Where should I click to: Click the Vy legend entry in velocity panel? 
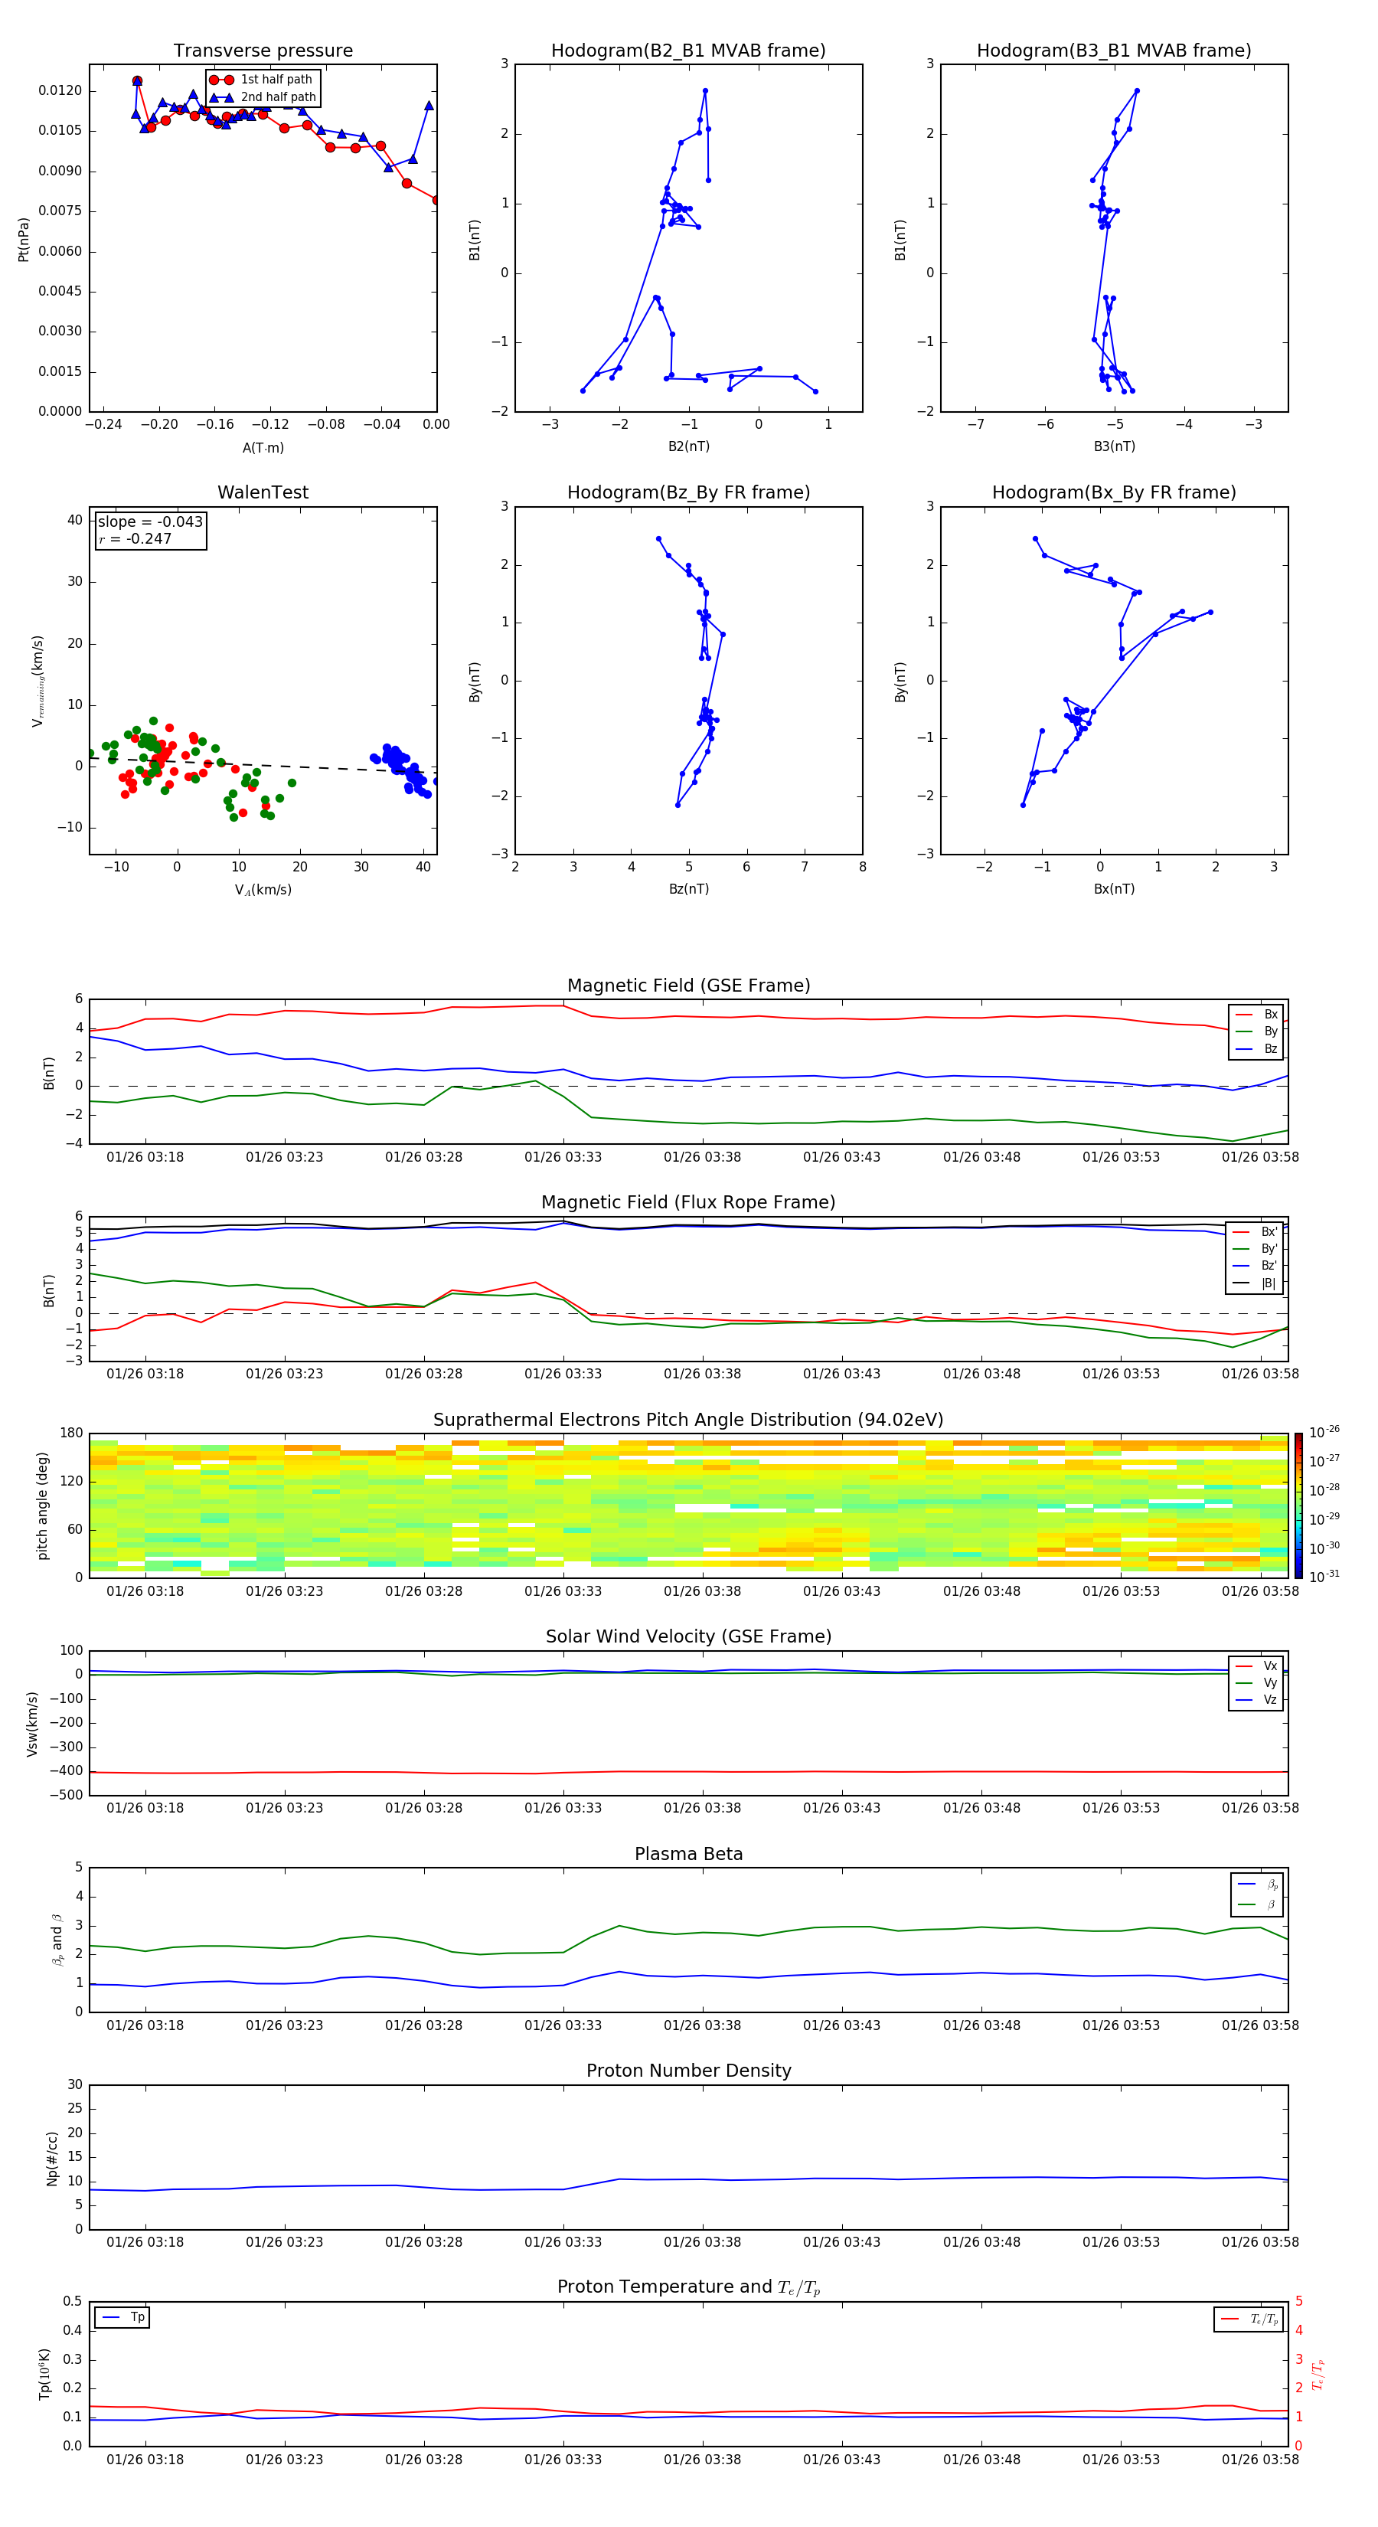[1256, 1682]
